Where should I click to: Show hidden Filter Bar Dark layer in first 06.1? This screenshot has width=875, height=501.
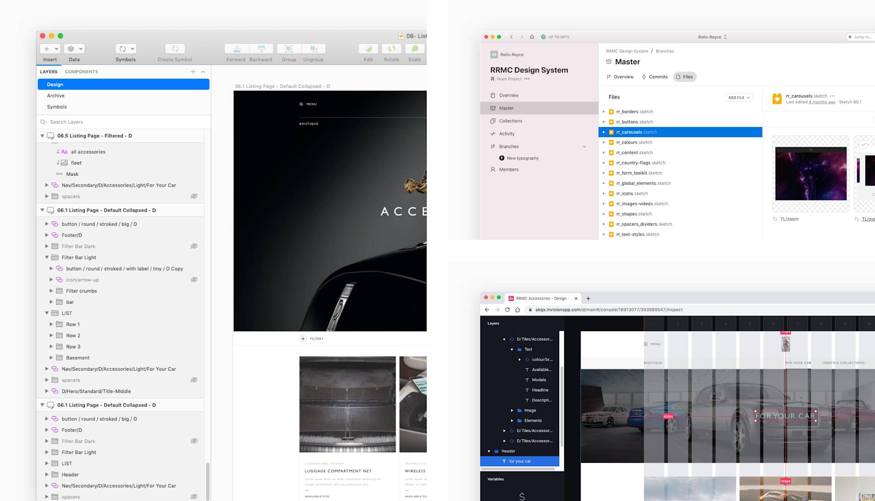tap(194, 246)
